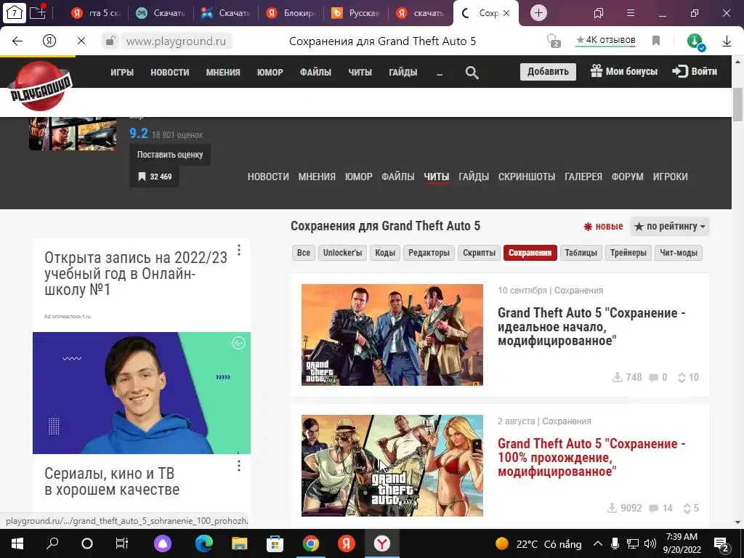Screen dimensions: 744x558
Task: Click the Playground red logo
Action: [x=41, y=86]
